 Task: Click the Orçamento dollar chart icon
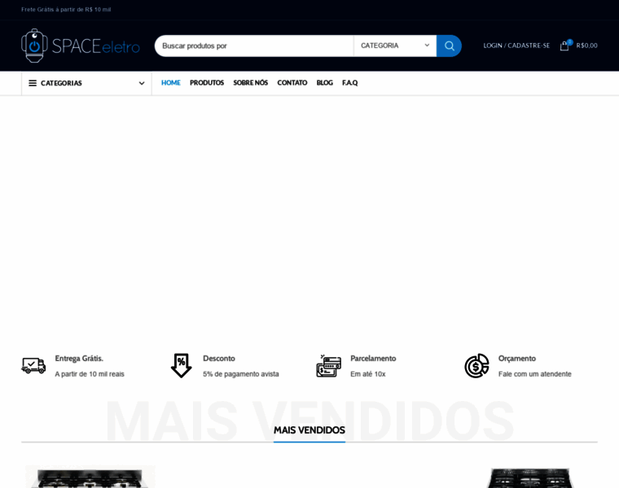[x=476, y=366]
